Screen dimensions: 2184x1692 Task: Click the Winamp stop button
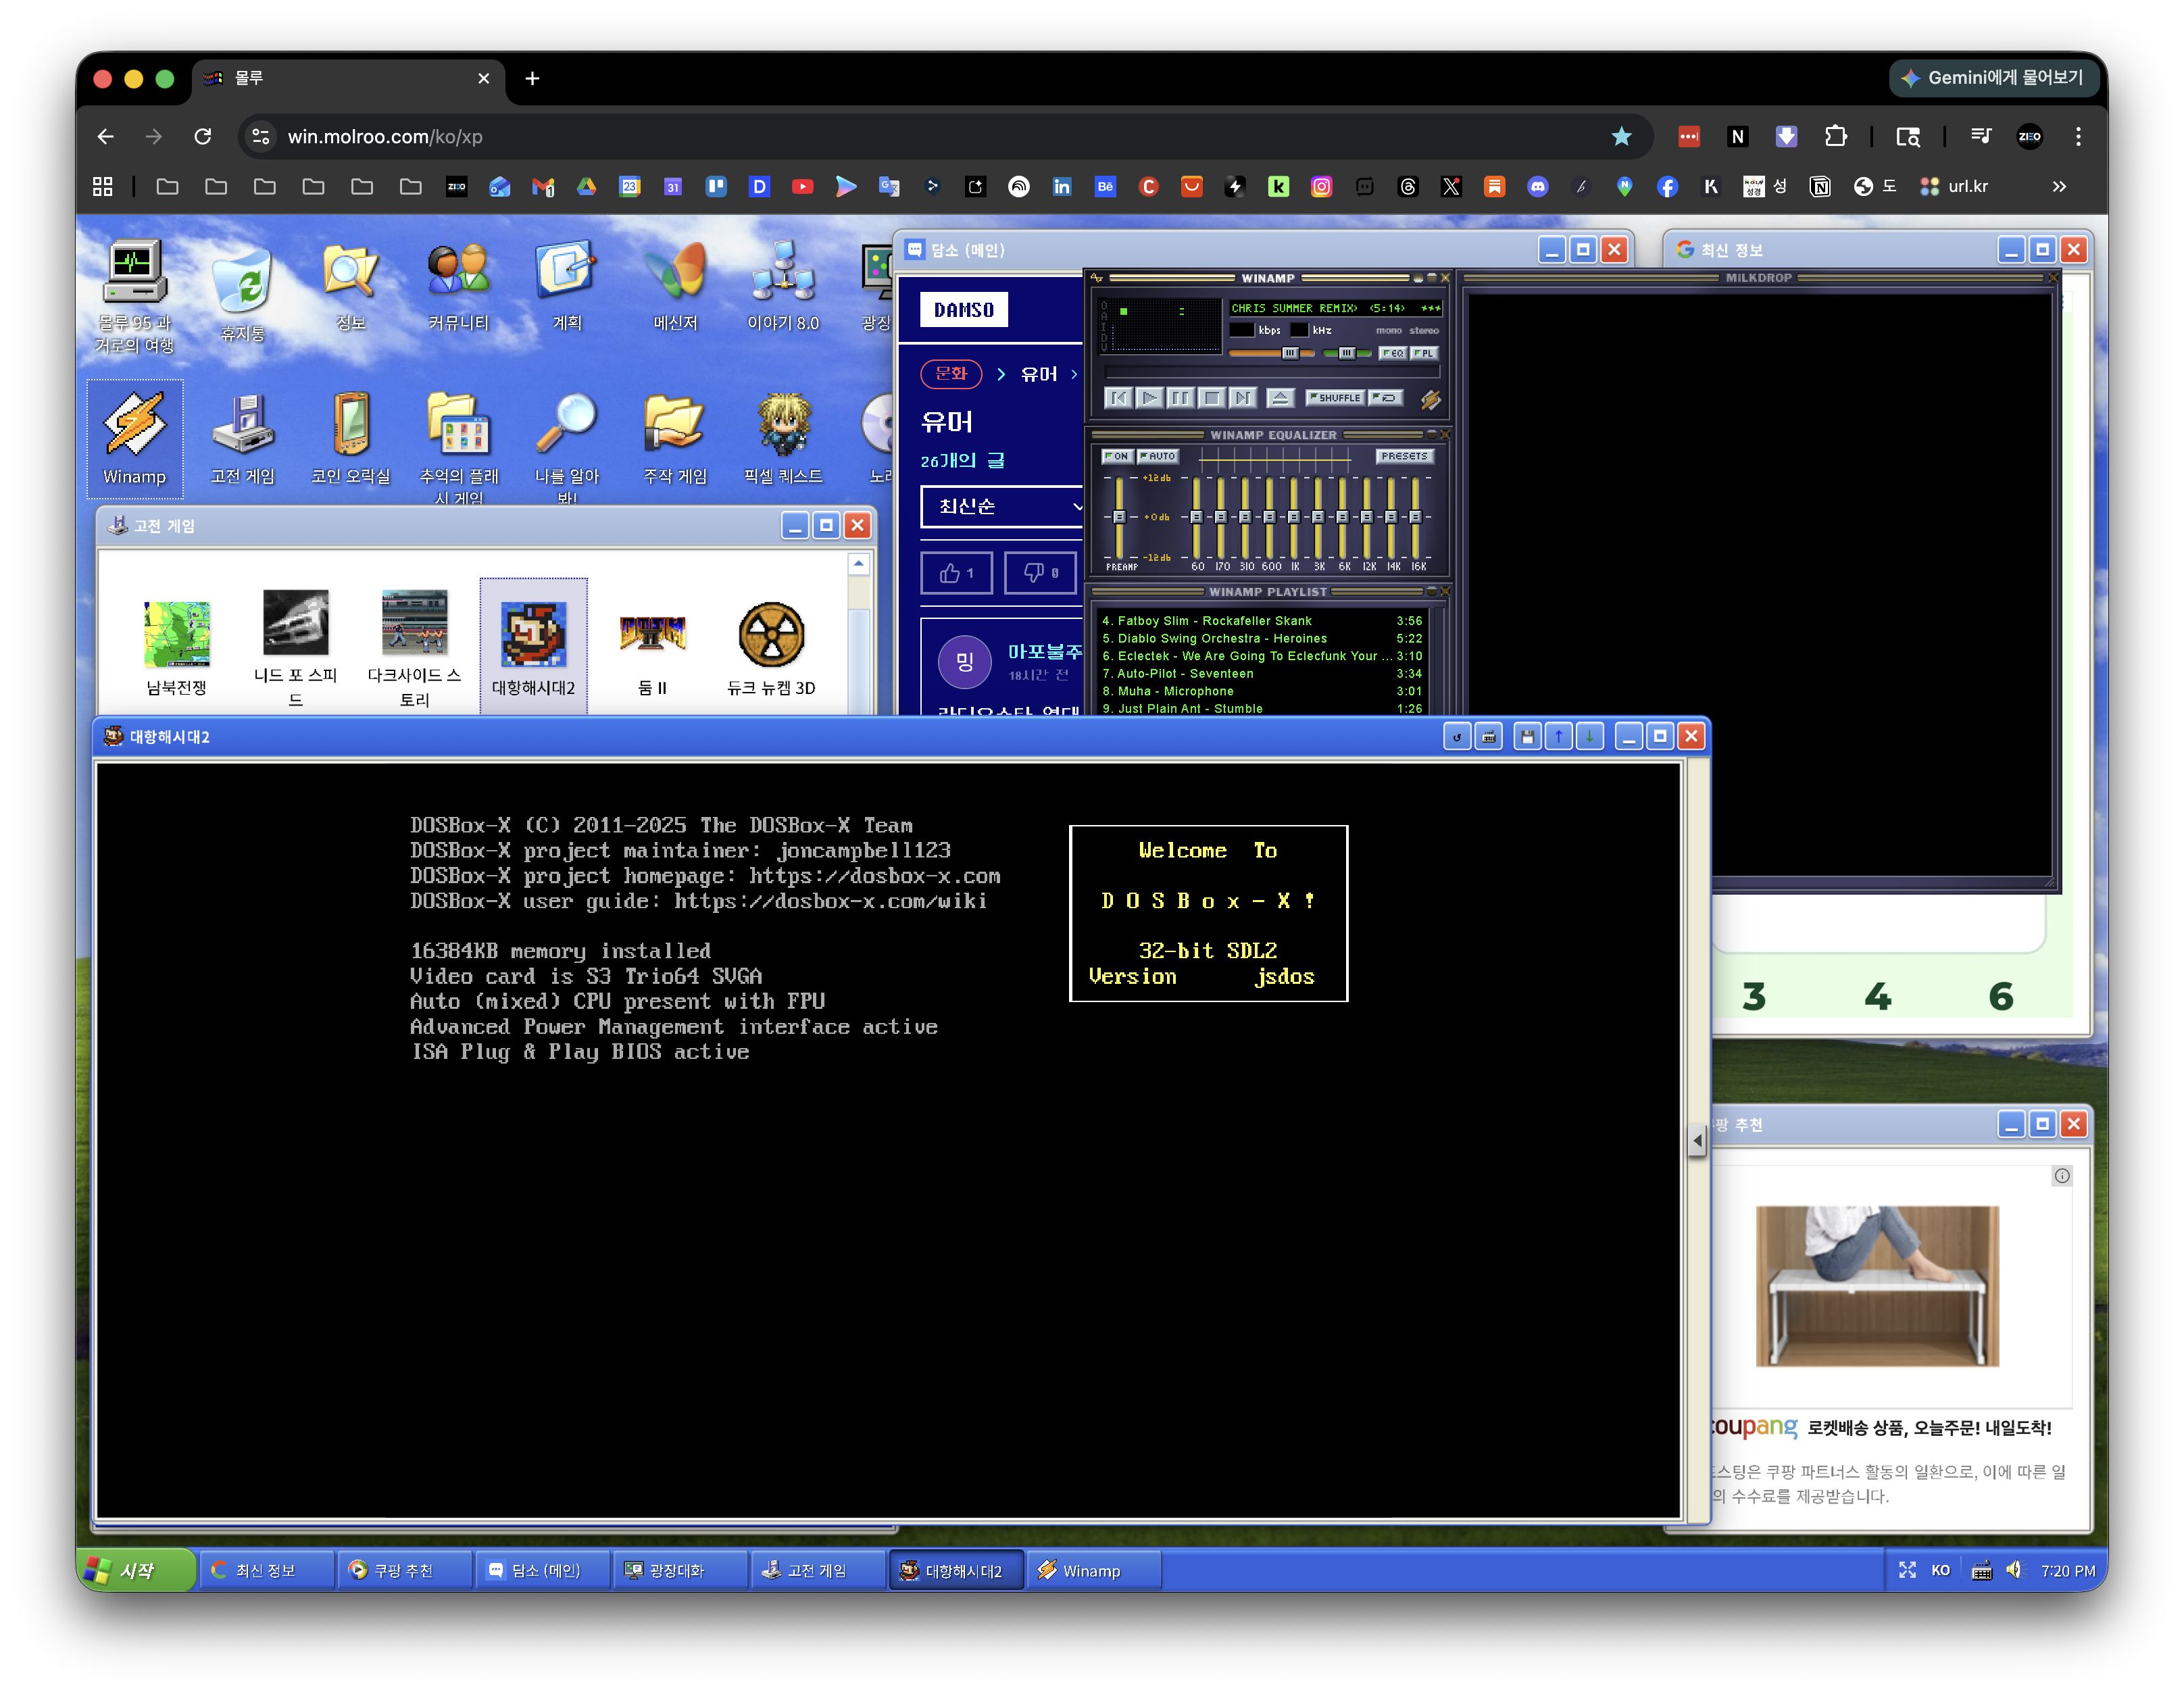[x=1212, y=398]
